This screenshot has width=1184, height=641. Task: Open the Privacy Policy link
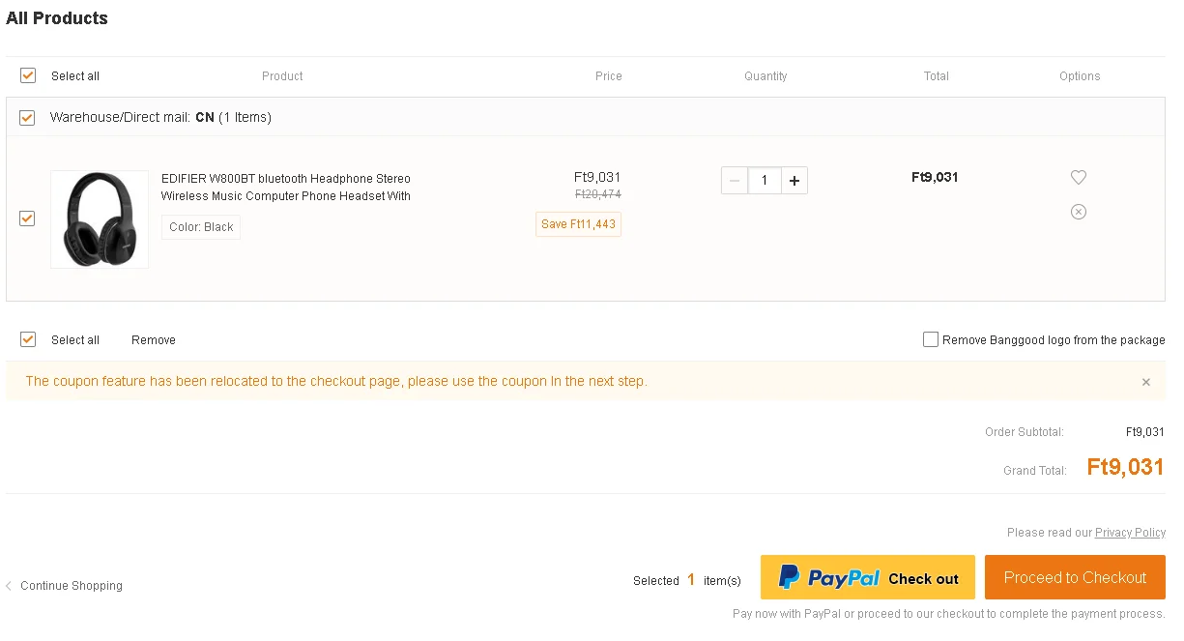(1130, 533)
